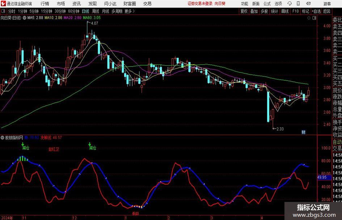
Task: Add stock via +自选 button
Action: [x=316, y=11]
